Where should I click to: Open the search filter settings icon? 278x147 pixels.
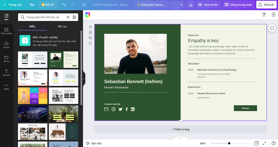pyautogui.click(x=74, y=17)
